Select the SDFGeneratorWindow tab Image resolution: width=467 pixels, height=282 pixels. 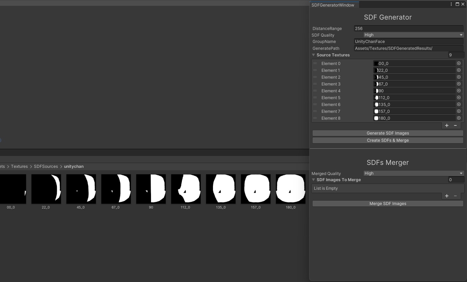coord(333,5)
